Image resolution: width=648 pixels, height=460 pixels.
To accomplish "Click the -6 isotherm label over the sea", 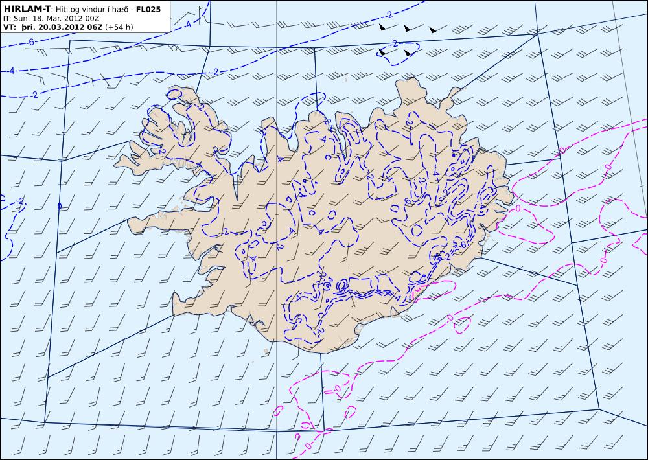I will (30, 42).
